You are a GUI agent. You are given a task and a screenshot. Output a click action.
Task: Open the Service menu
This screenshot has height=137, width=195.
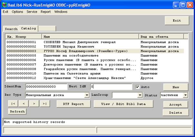tap(32, 12)
